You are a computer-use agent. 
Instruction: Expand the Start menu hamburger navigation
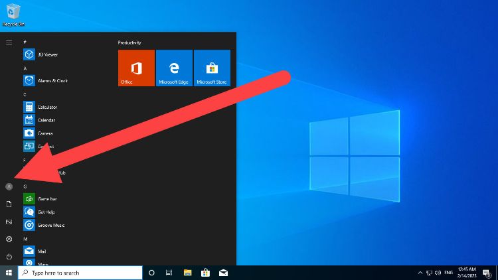click(9, 42)
